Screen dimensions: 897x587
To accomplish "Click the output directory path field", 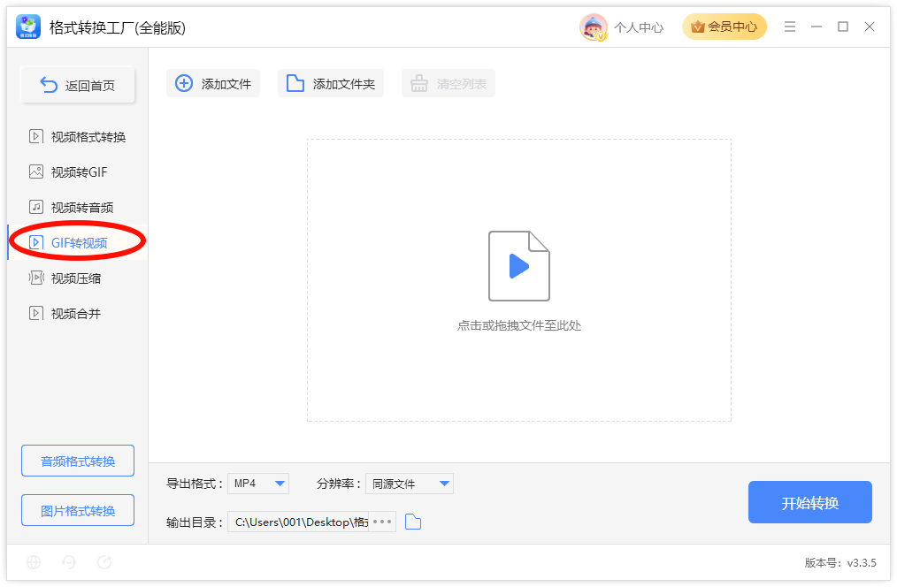I will (x=299, y=522).
